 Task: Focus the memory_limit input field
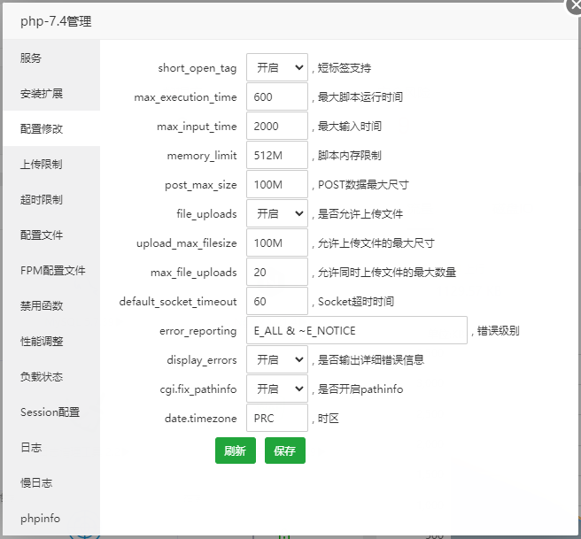point(276,156)
